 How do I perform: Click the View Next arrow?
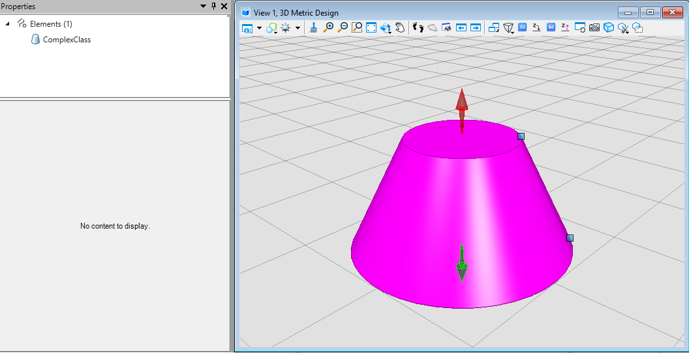pyautogui.click(x=476, y=27)
